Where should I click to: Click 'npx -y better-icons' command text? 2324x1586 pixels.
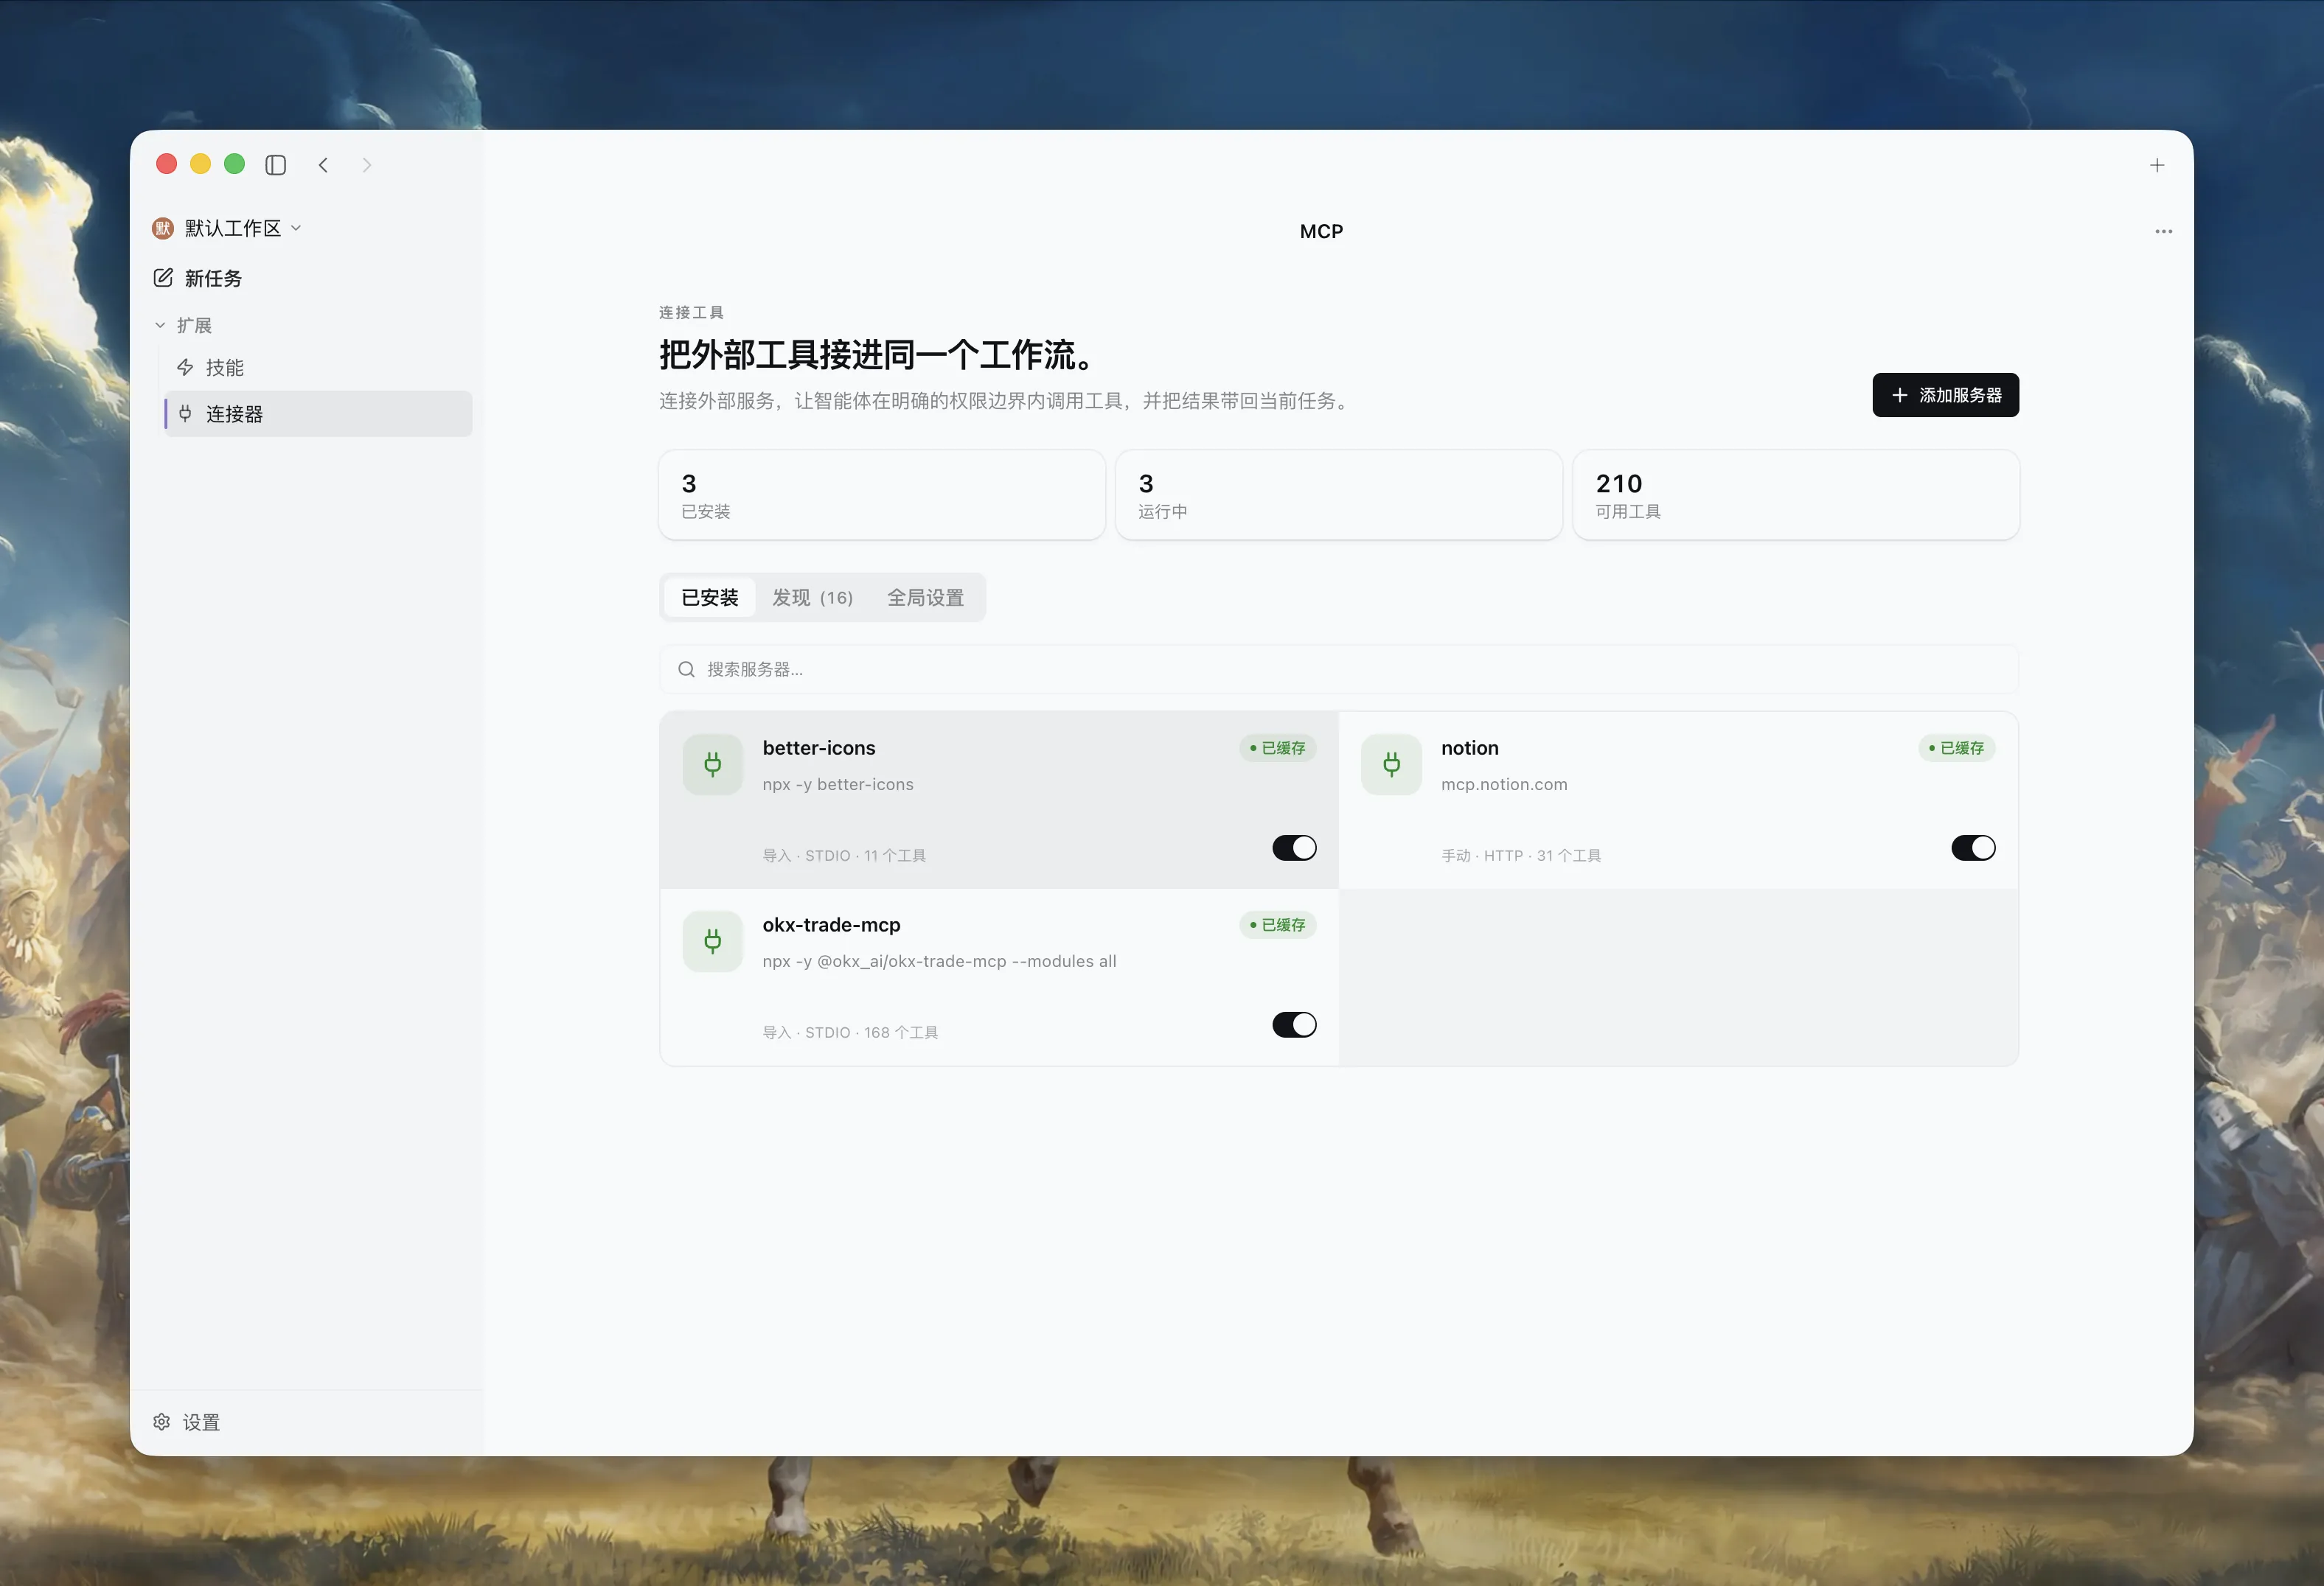(x=837, y=784)
